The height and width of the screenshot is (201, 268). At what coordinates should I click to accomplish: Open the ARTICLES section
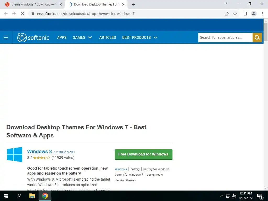(x=108, y=37)
